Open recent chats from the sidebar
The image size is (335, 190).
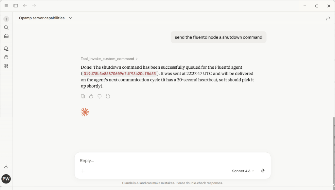tap(6, 48)
